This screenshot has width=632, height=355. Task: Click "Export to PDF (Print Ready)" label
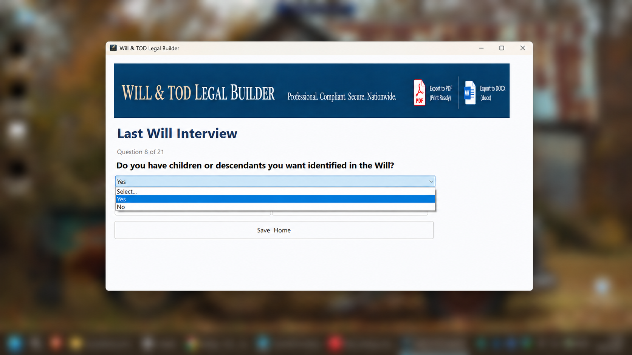441,93
